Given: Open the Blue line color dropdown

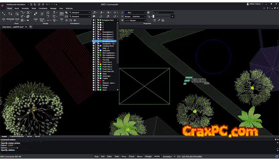Looking at the screenshot, I should click(x=145, y=12).
